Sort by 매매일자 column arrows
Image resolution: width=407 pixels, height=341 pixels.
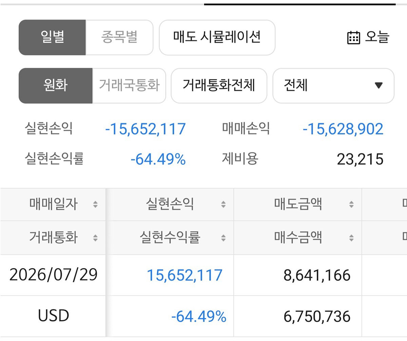[x=95, y=204]
